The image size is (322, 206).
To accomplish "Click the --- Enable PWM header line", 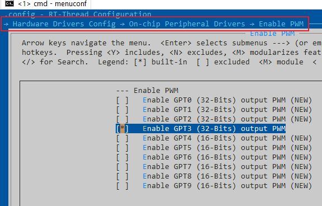I will pyautogui.click(x=147, y=91).
